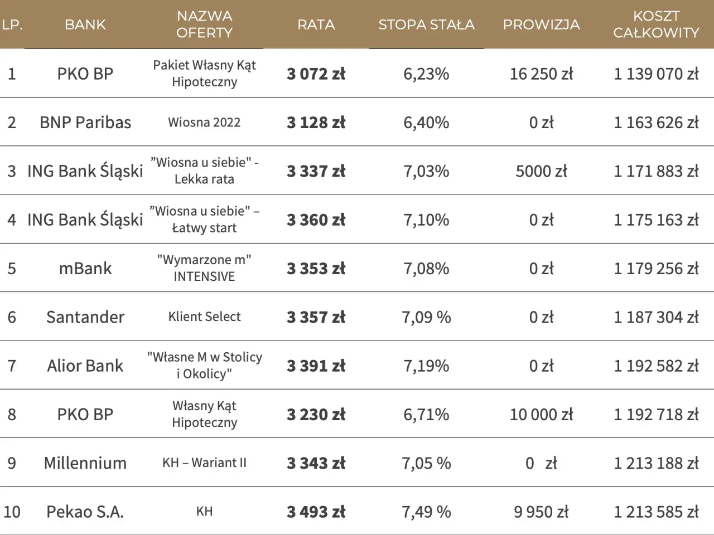This screenshot has height=535, width=714.
Task: Click the KOSZT CAŁKOWITY column header
Action: [x=656, y=25]
